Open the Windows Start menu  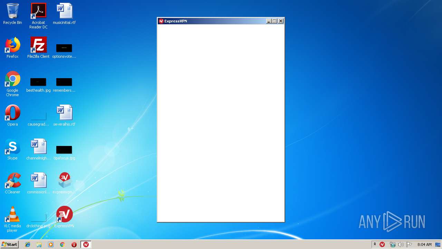point(9,245)
